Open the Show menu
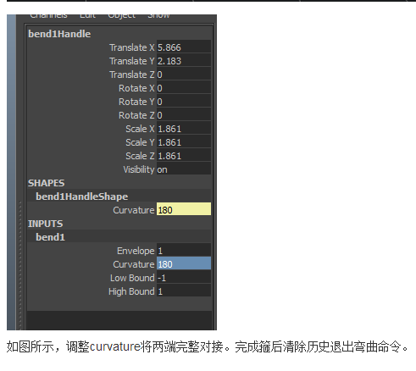This screenshot has height=371, width=416. (158, 16)
